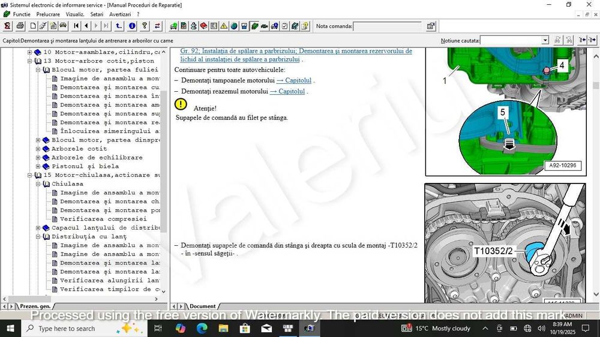600x337 pixels.
Task: Expand the 'Arborele de echilibrare' tree node
Action: (x=38, y=158)
